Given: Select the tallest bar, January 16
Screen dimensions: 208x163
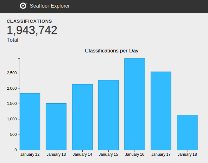Looking at the screenshot, I should click(x=135, y=104).
